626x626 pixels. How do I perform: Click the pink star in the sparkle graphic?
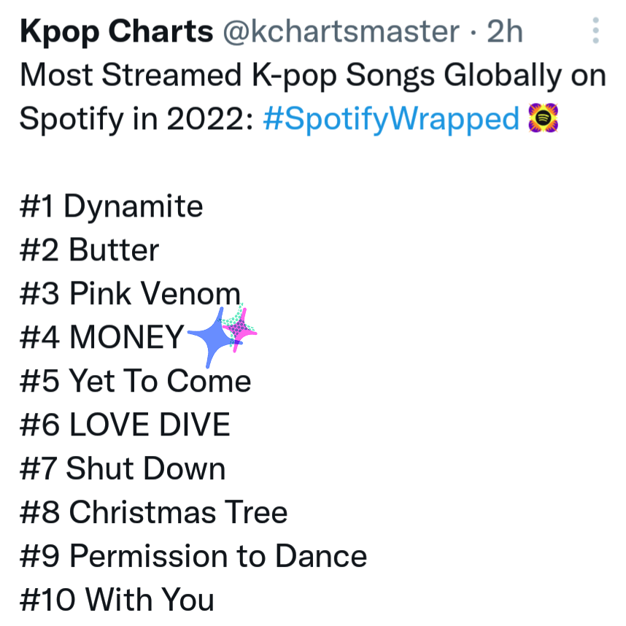click(239, 330)
